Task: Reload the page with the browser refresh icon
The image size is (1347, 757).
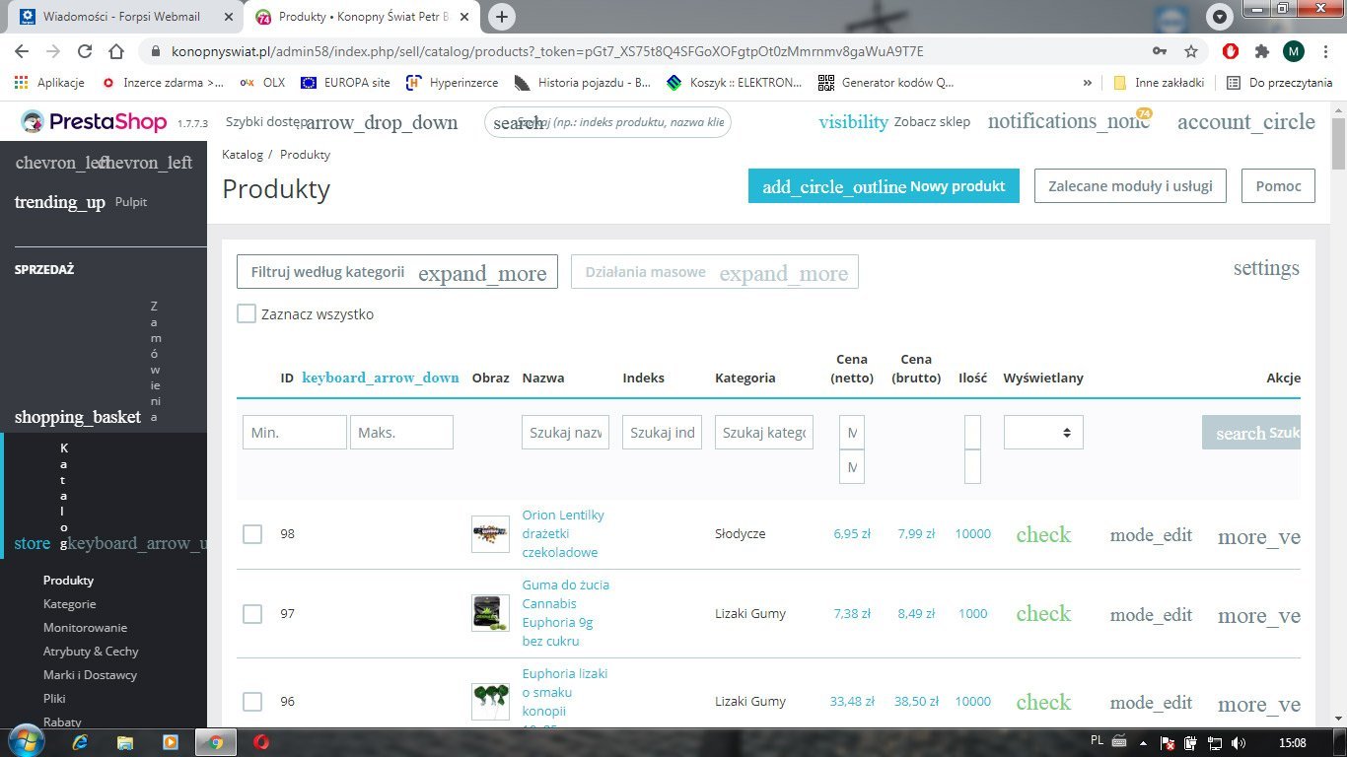Action: (85, 51)
